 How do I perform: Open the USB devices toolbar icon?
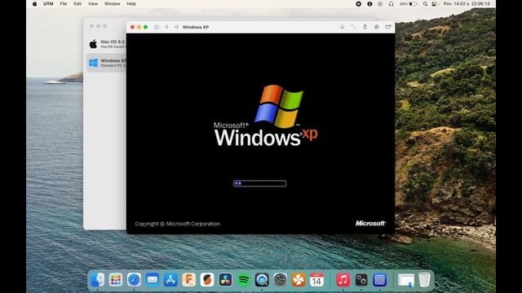[365, 27]
